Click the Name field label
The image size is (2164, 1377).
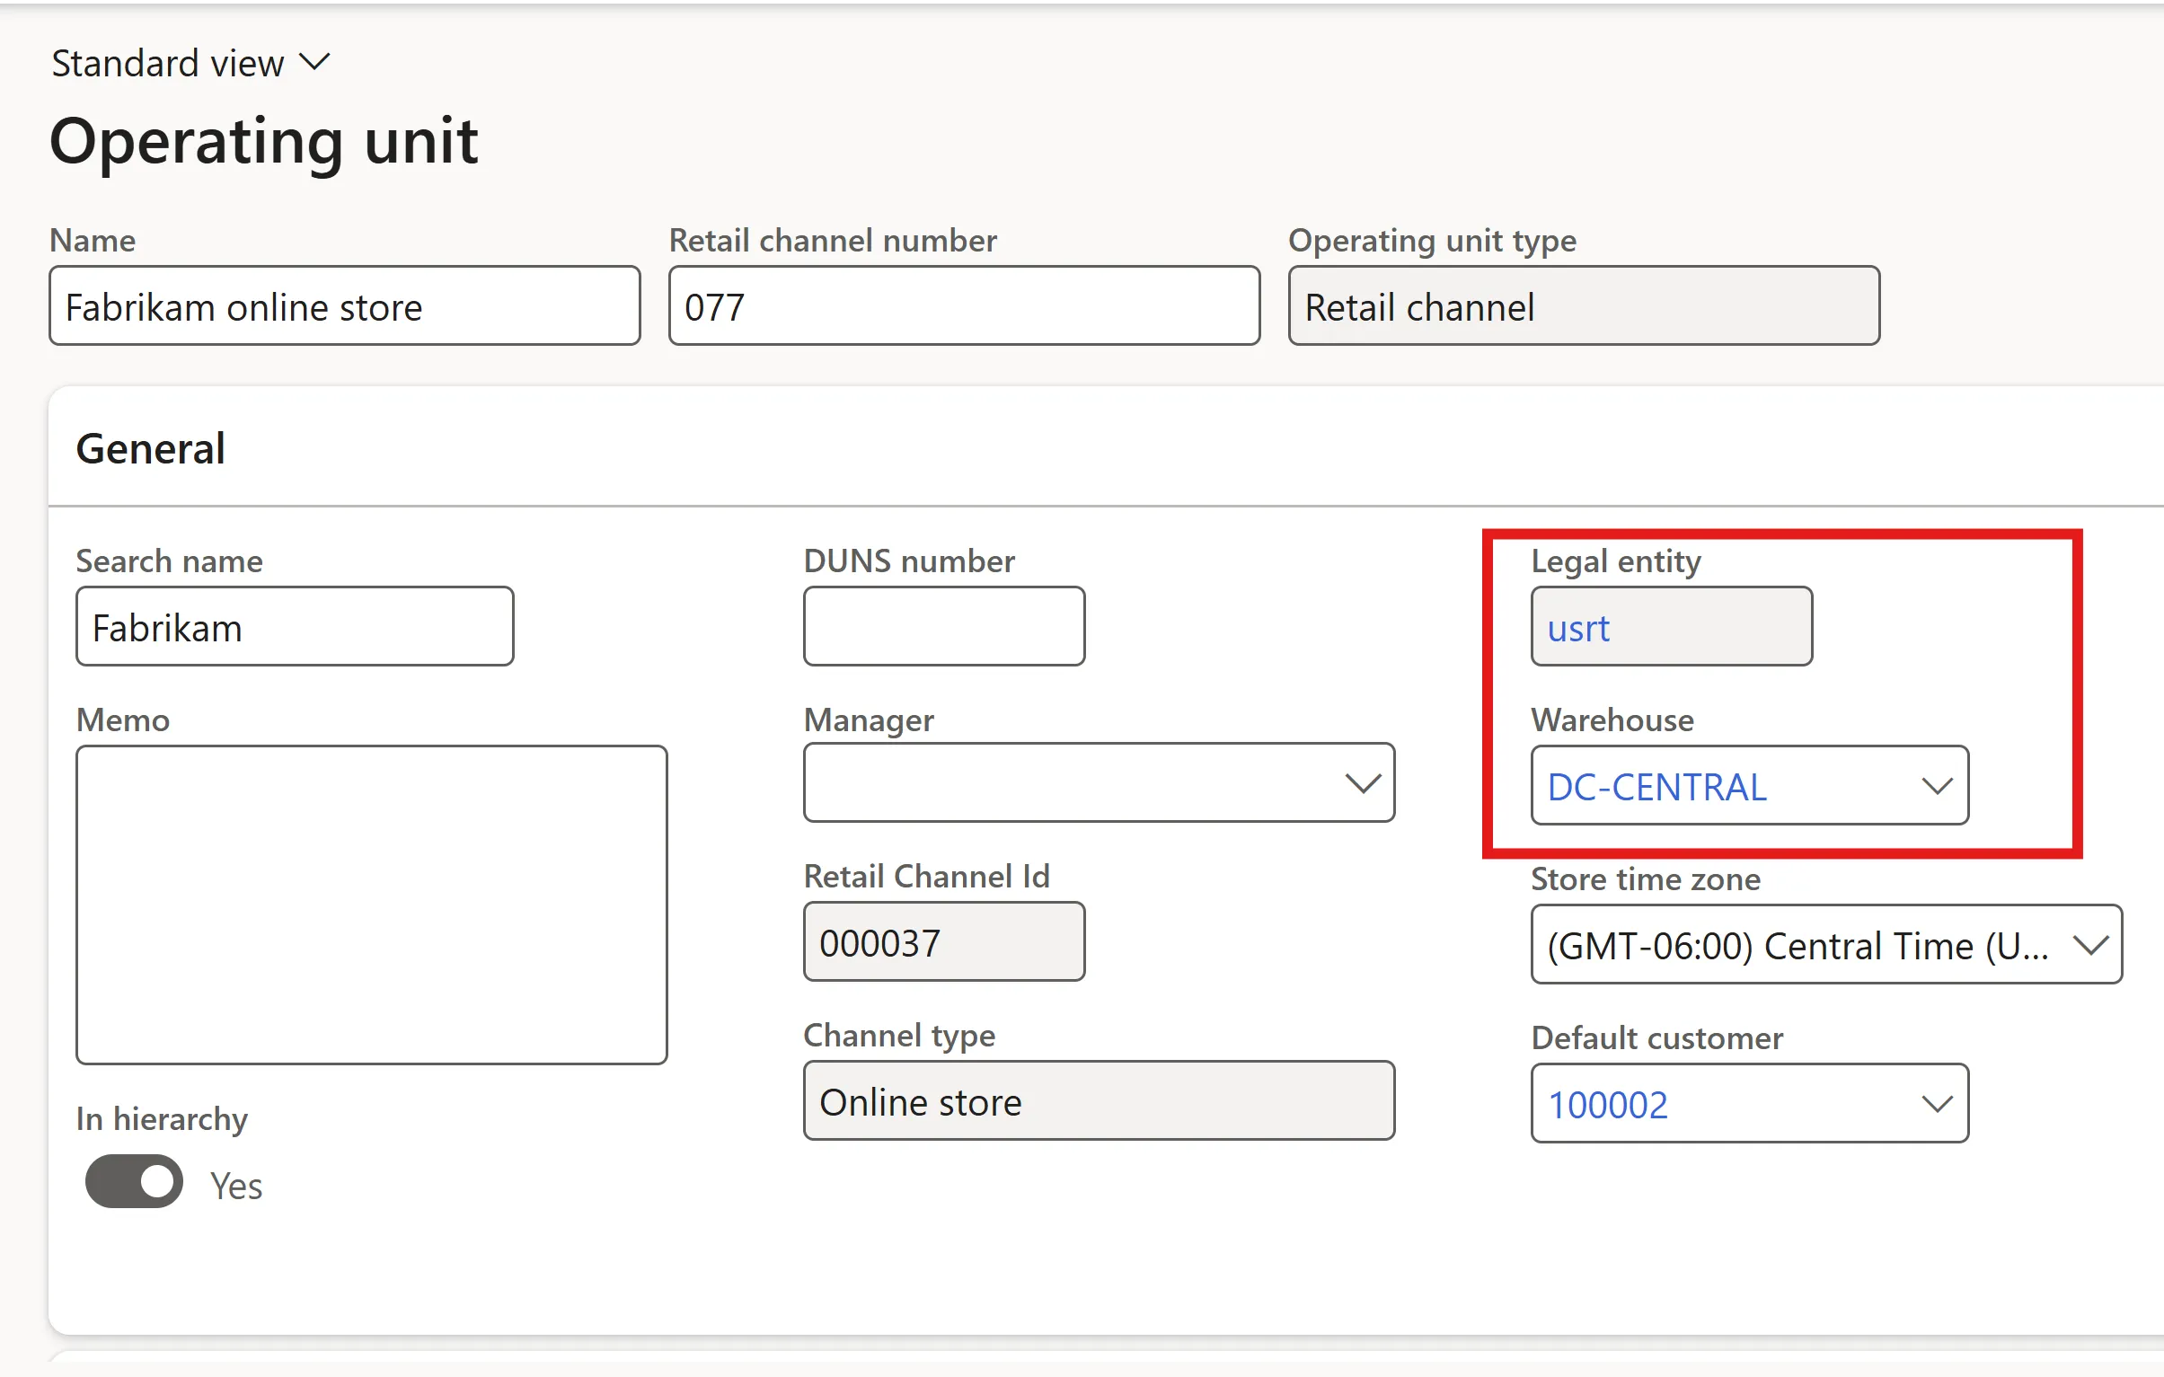93,240
